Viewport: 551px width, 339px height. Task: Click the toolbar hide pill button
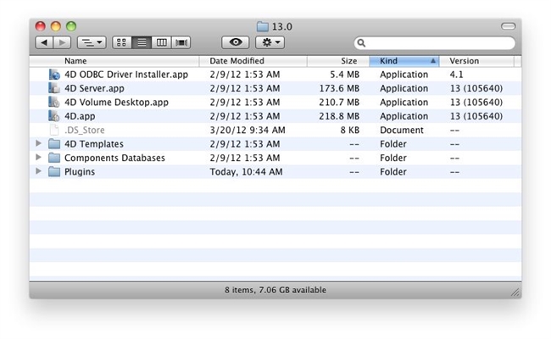[508, 26]
